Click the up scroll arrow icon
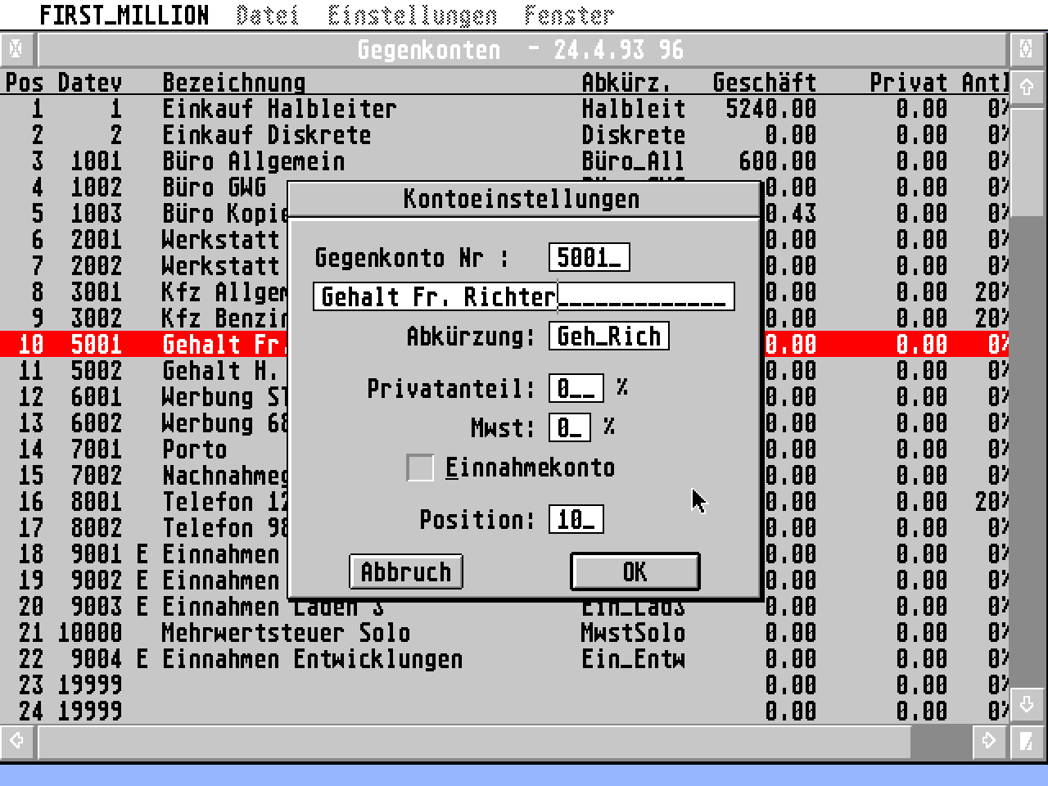The height and width of the screenshot is (786, 1048). click(x=1028, y=86)
